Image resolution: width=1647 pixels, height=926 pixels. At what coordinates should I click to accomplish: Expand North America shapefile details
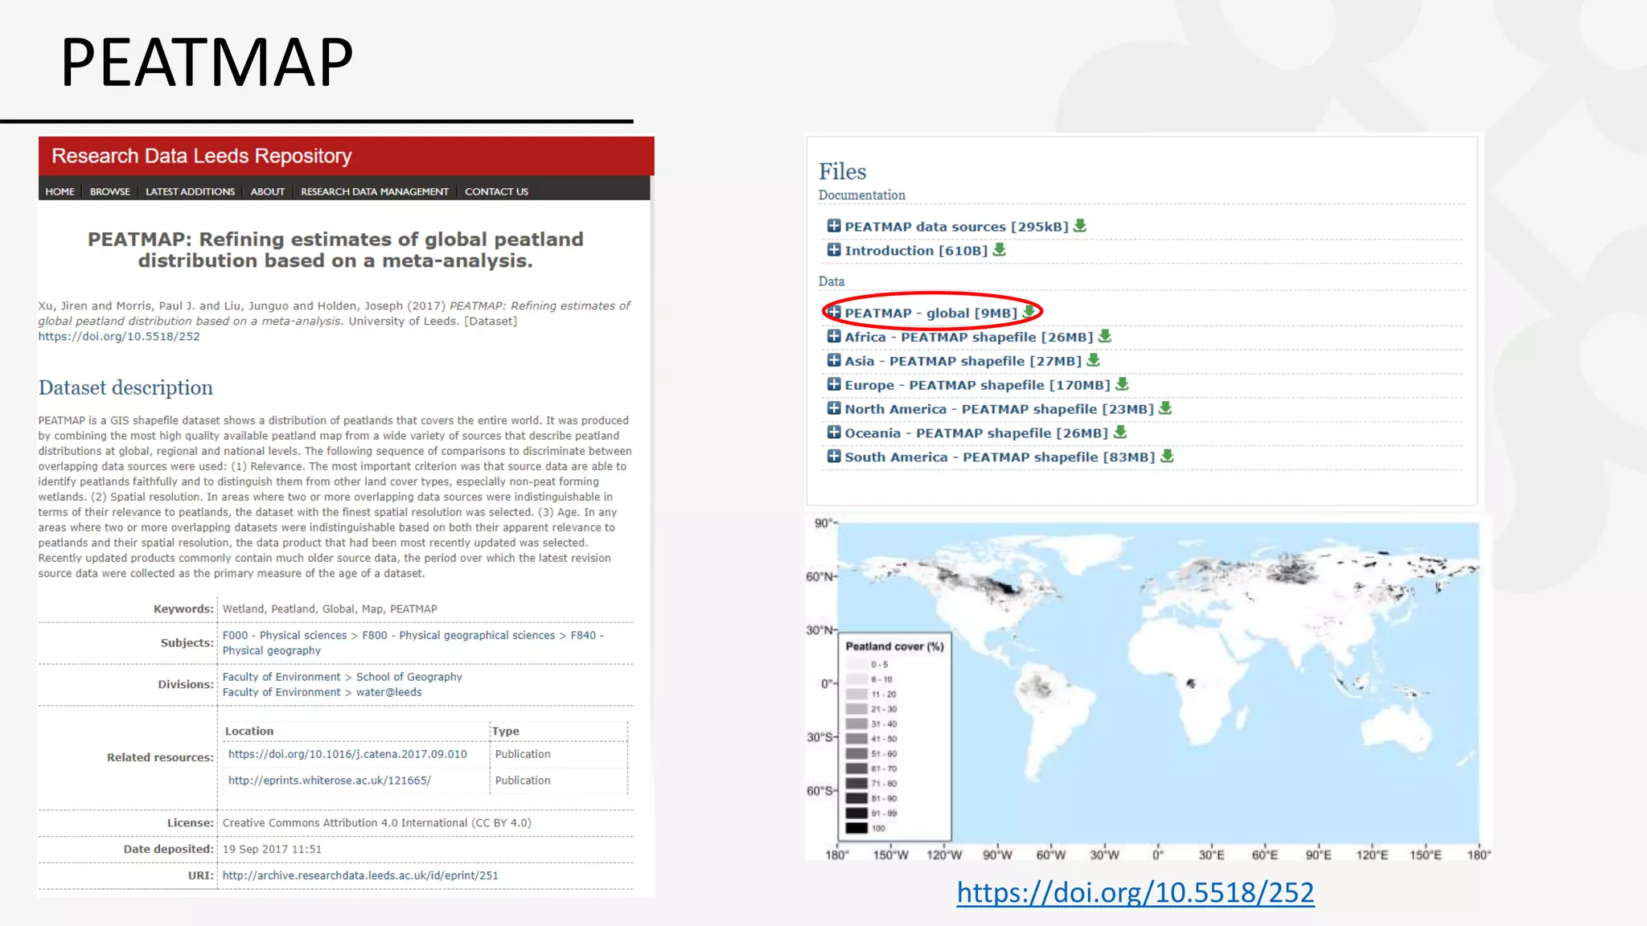(834, 408)
